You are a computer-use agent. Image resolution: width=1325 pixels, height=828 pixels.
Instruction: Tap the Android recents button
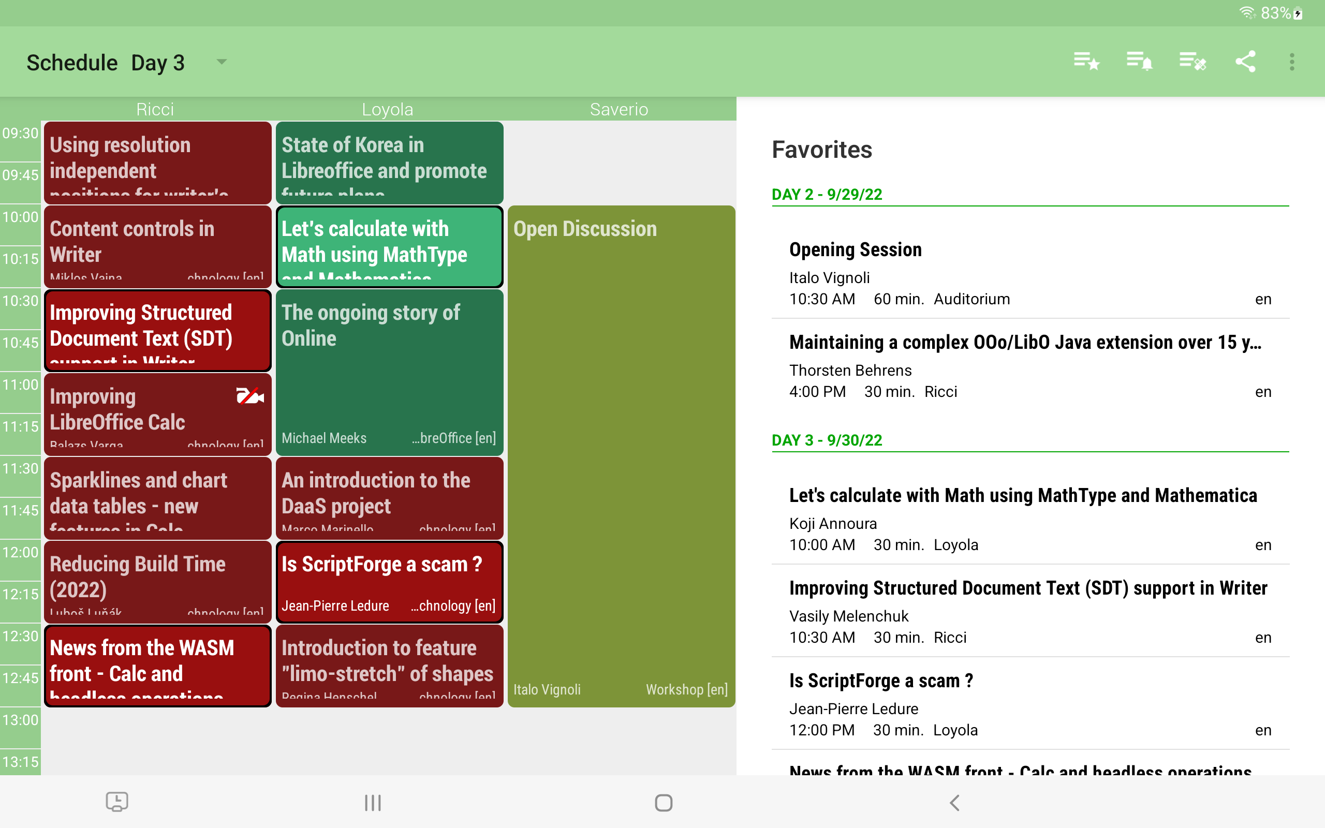pos(373,803)
